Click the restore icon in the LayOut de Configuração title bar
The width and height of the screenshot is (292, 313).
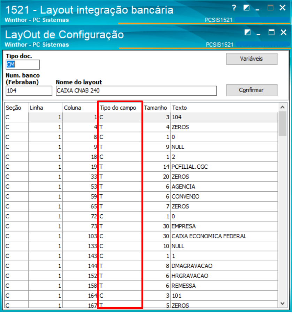coord(247,32)
